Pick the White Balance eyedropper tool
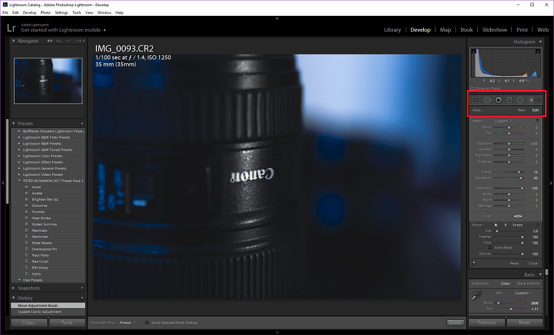The width and height of the screenshot is (554, 335). pos(476,295)
